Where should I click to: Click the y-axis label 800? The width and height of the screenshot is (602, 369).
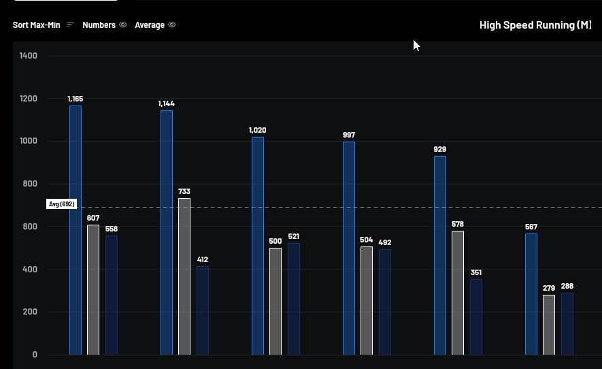30,184
